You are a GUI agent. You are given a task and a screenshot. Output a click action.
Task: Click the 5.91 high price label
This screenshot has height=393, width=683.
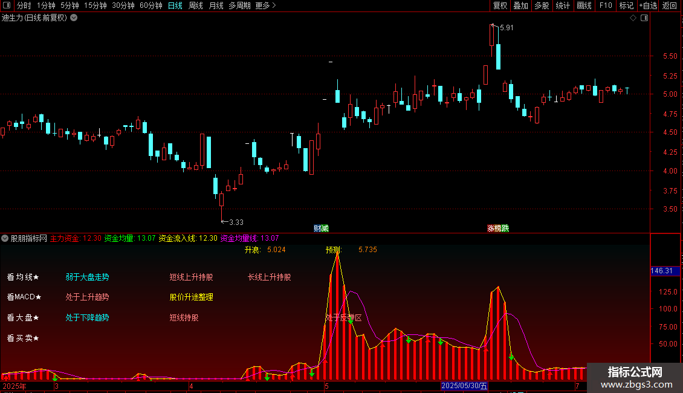click(507, 28)
